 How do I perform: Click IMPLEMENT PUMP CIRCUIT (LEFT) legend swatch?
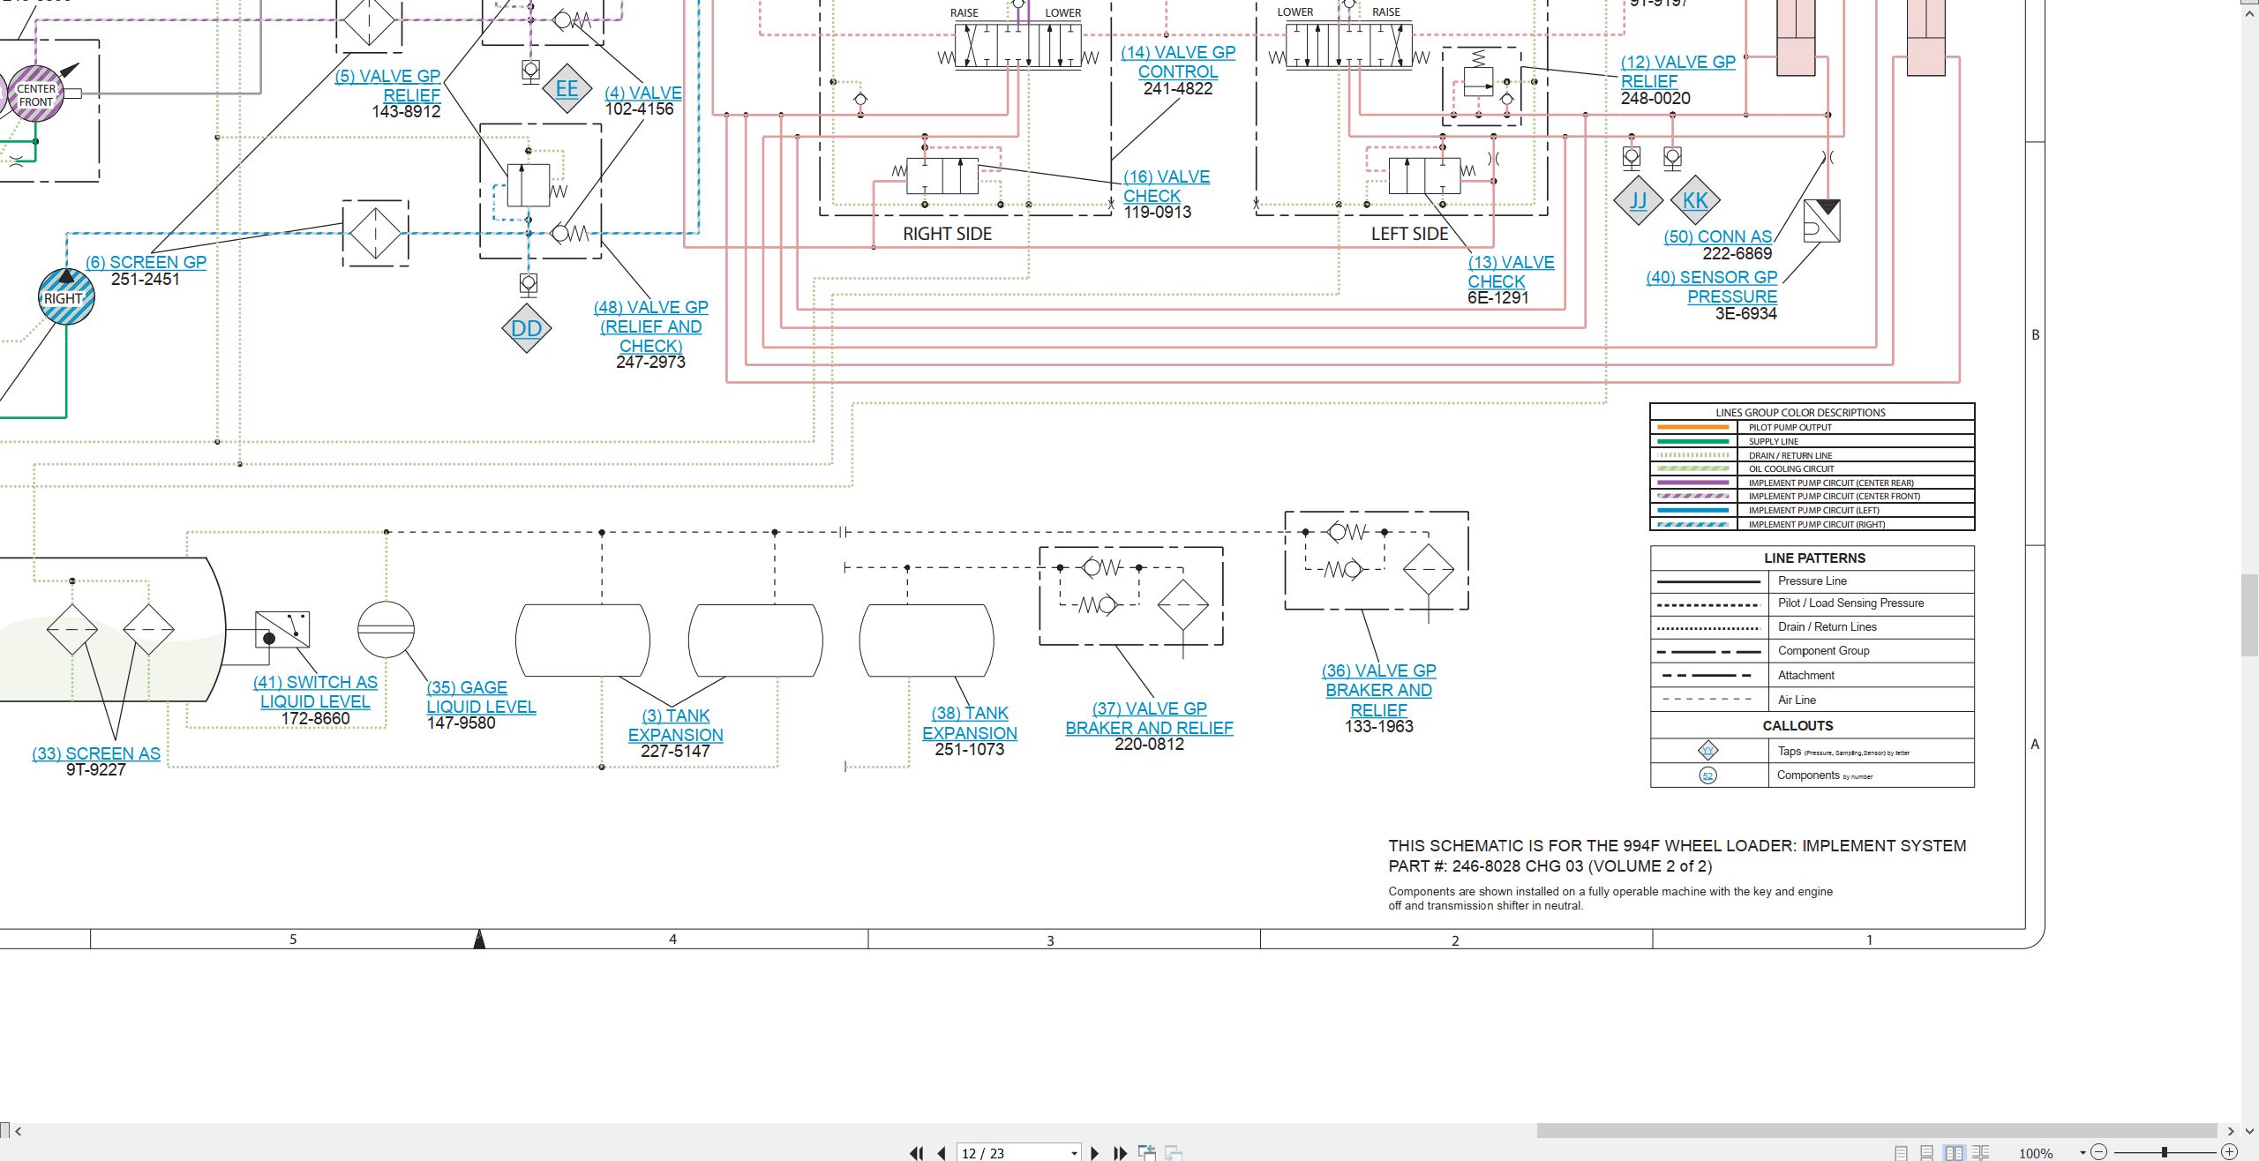click(x=1693, y=510)
